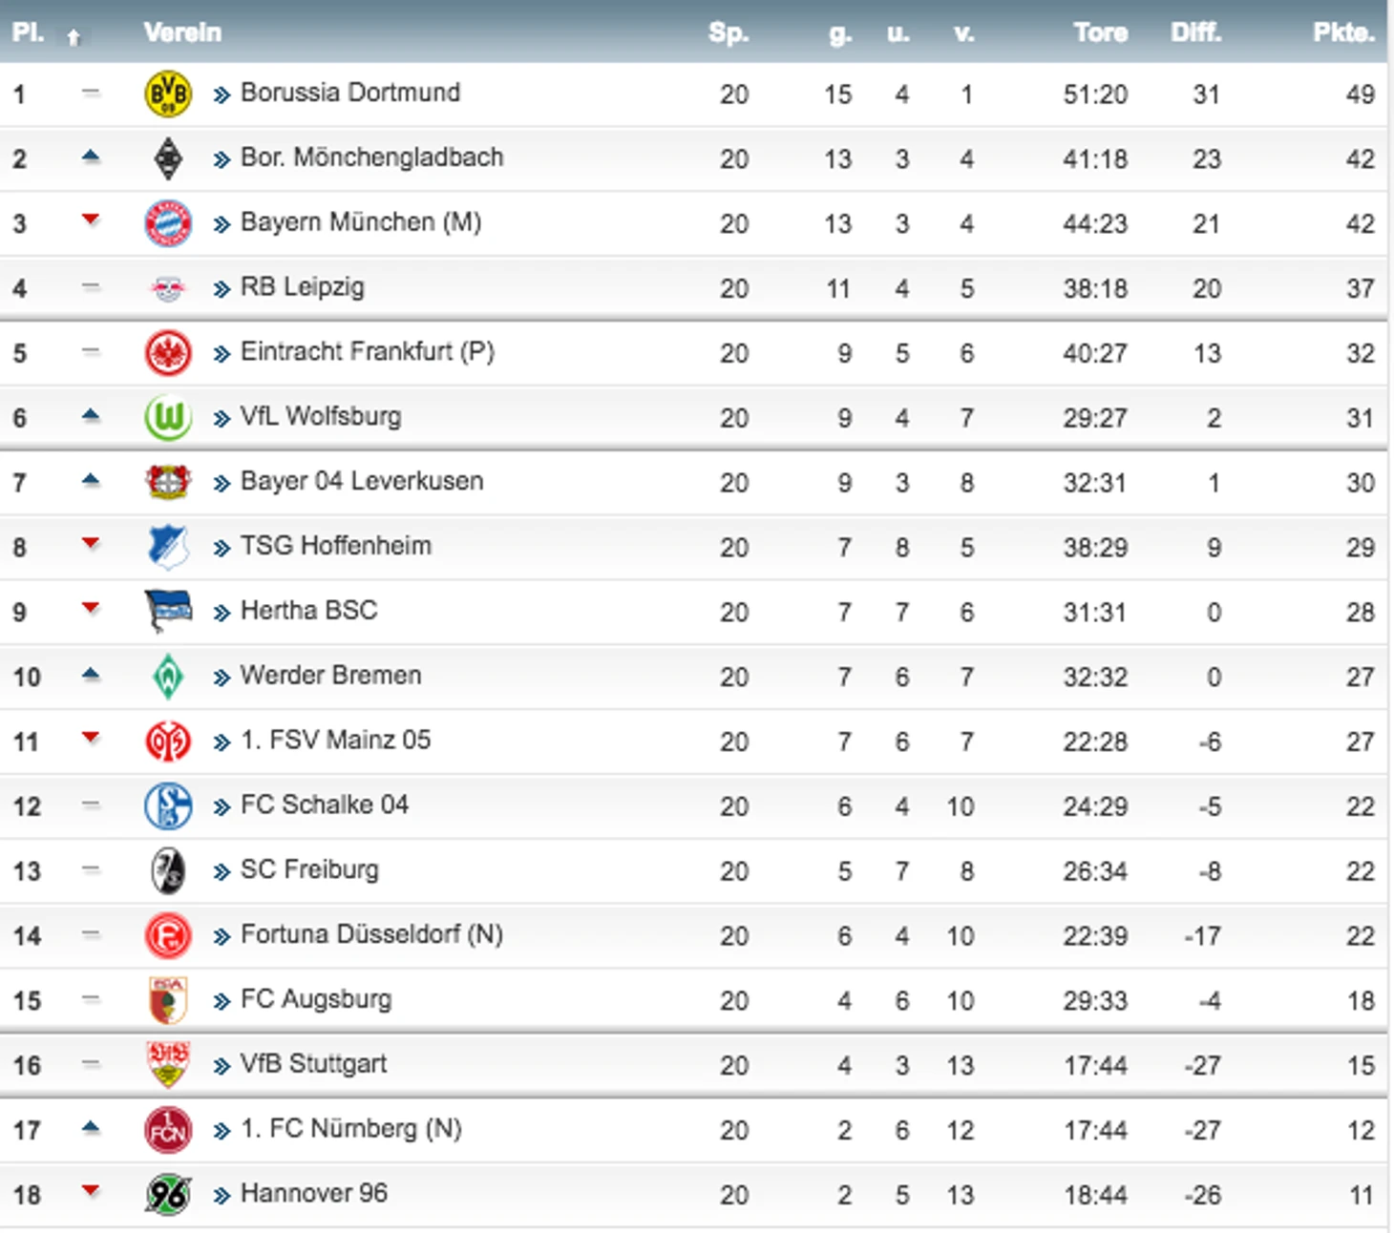This screenshot has height=1233, width=1394.
Task: Click the Borussia Dortmund BVB crest
Action: pos(168,94)
